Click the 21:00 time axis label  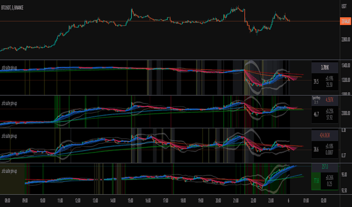pyautogui.click(x=236, y=201)
